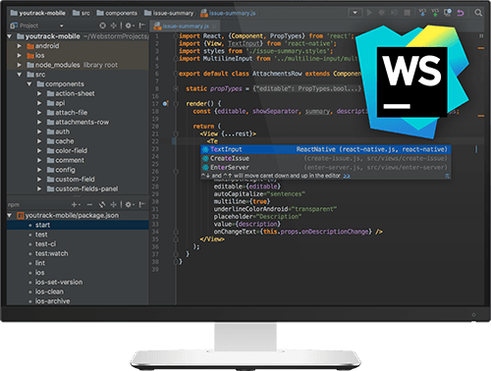This screenshot has height=371, width=491.
Task: Select the api folder
Action: (x=56, y=103)
